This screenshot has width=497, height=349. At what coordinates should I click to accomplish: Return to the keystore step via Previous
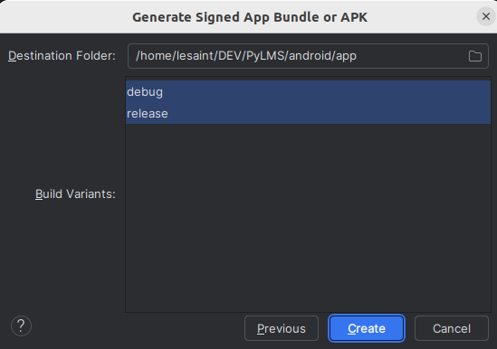coord(282,328)
